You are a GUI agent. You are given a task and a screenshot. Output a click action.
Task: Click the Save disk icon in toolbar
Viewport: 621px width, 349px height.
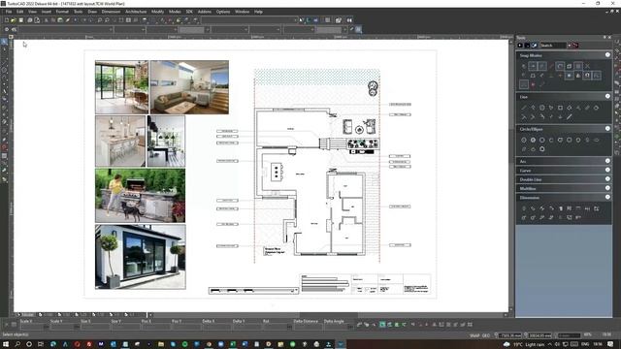pos(21,20)
